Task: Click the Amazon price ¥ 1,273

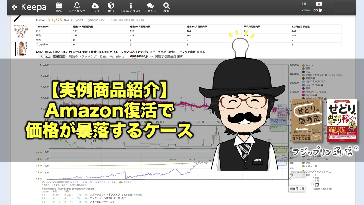Action: [55, 20]
